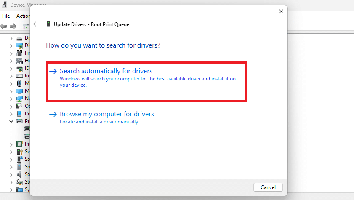Choose Search automatically for drivers
The width and height of the screenshot is (354, 200).
pyautogui.click(x=146, y=82)
